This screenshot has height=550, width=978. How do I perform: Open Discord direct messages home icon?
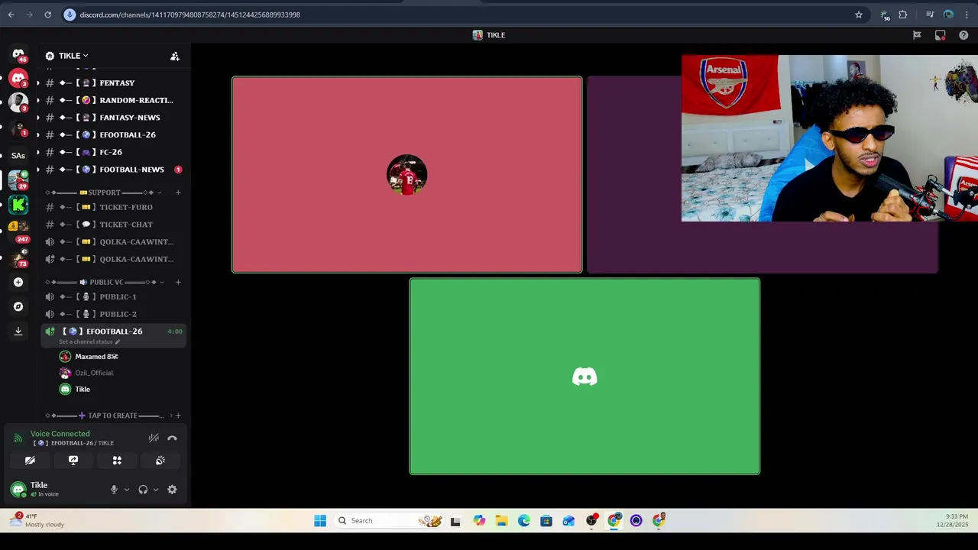[x=18, y=55]
